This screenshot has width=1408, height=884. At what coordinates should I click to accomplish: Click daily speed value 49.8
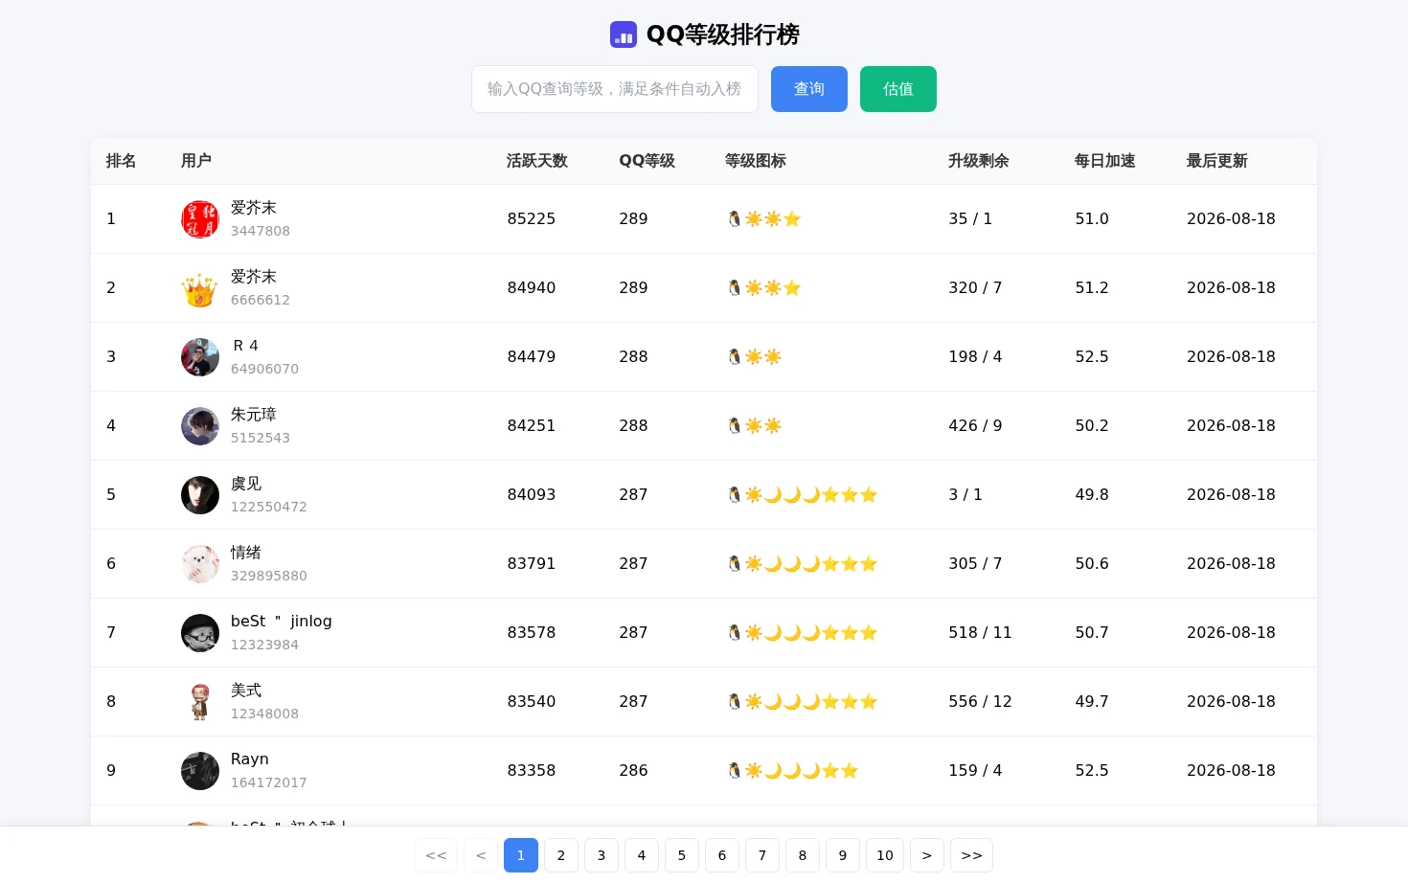[x=1092, y=495]
